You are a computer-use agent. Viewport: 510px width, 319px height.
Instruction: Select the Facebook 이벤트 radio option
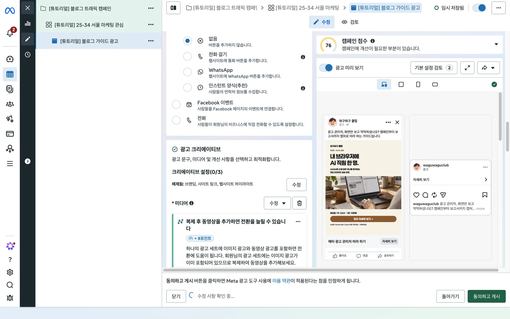click(176, 105)
